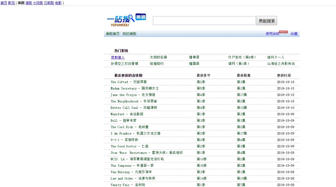Viewport: 336px width, 187px height.
Task: Open hot title 谍网（第1季）
Action: pyautogui.click(x=239, y=64)
